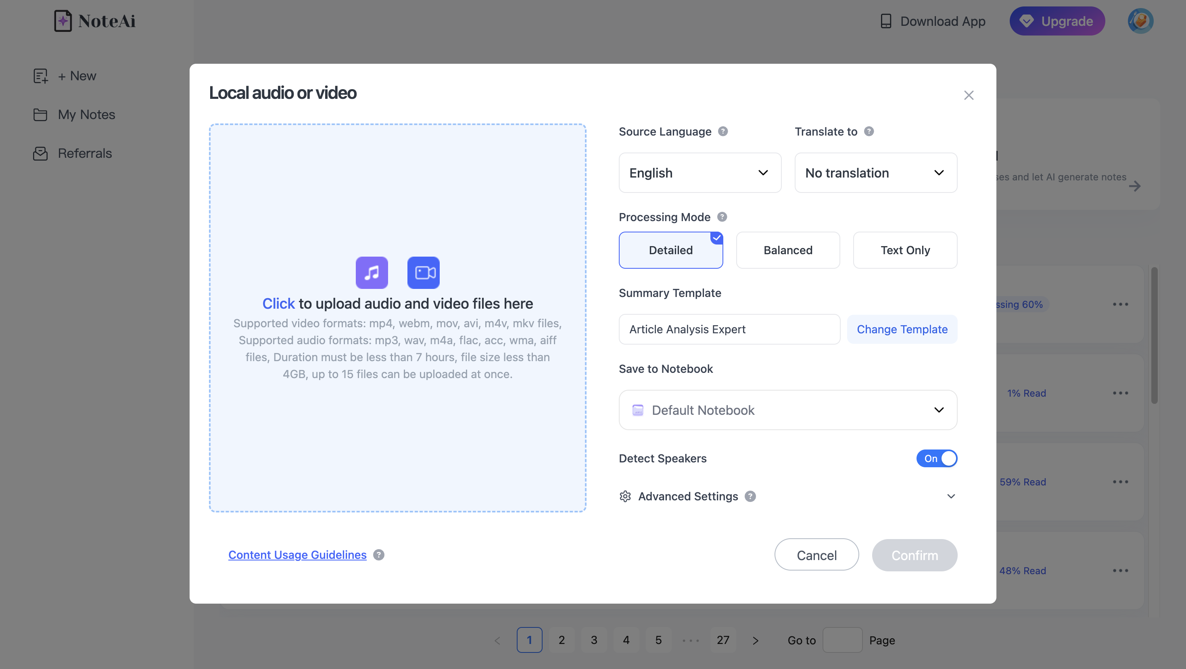
Task: Show Source Language help tooltip icon
Action: coord(723,132)
